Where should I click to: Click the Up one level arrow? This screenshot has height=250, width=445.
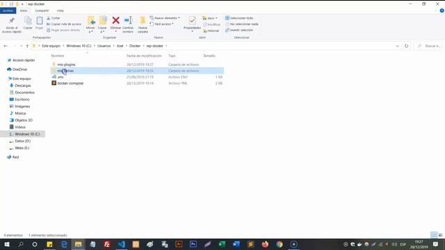click(x=27, y=46)
